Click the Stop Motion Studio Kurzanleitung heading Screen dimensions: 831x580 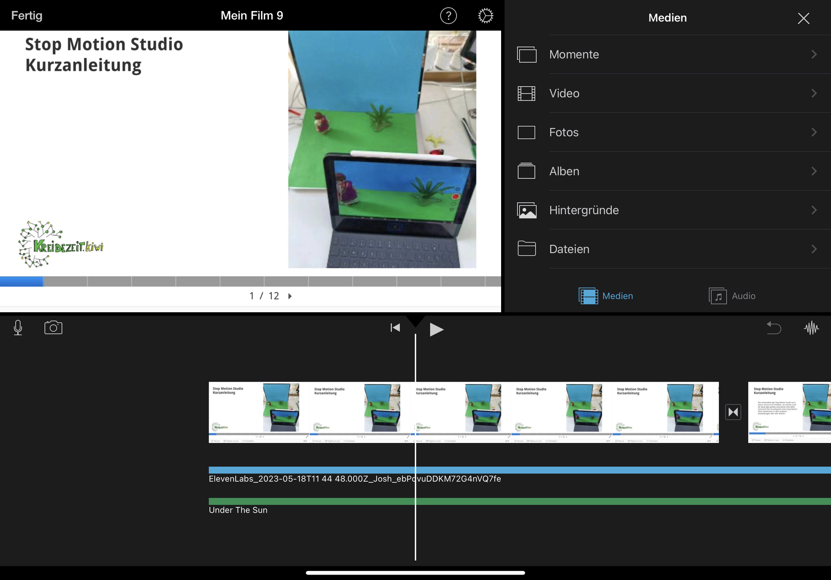104,55
